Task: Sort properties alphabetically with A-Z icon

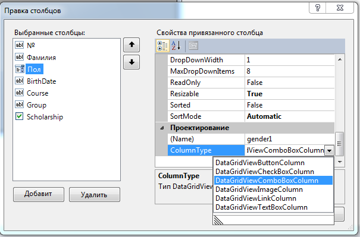Action: (x=176, y=46)
